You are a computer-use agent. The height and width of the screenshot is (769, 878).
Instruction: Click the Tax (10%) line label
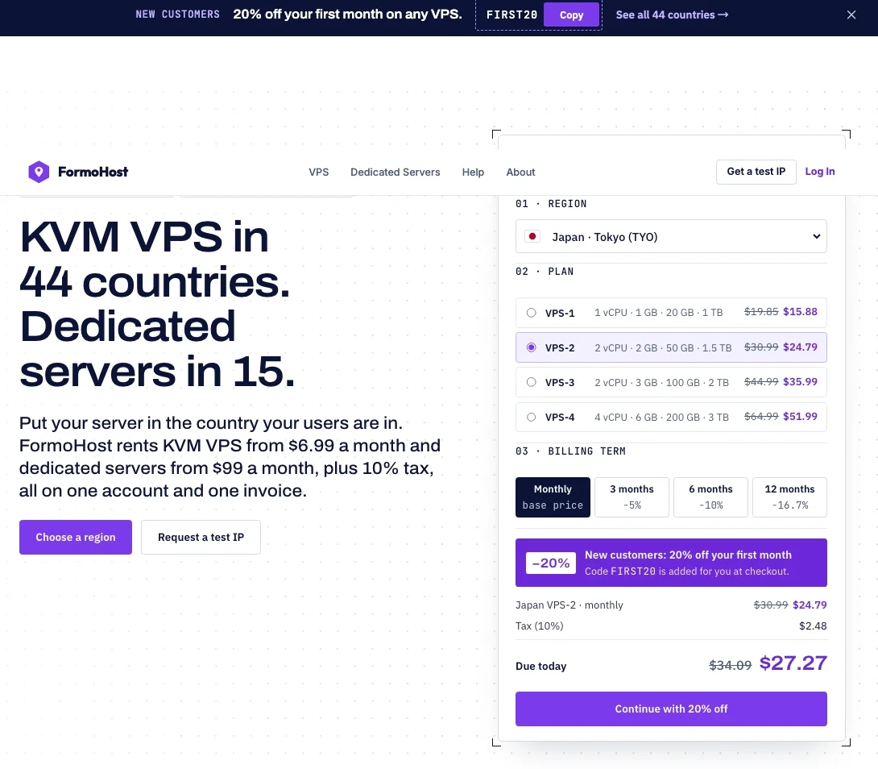(x=539, y=626)
